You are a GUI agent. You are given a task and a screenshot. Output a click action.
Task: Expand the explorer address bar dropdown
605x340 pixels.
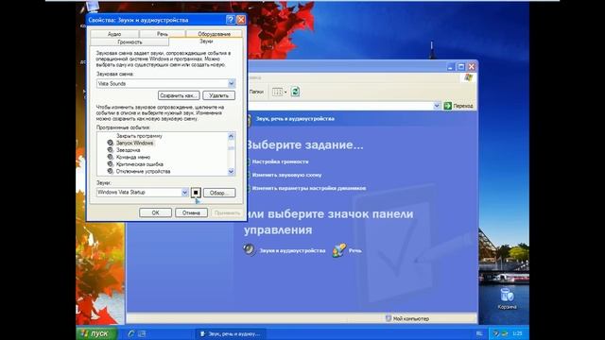[437, 106]
